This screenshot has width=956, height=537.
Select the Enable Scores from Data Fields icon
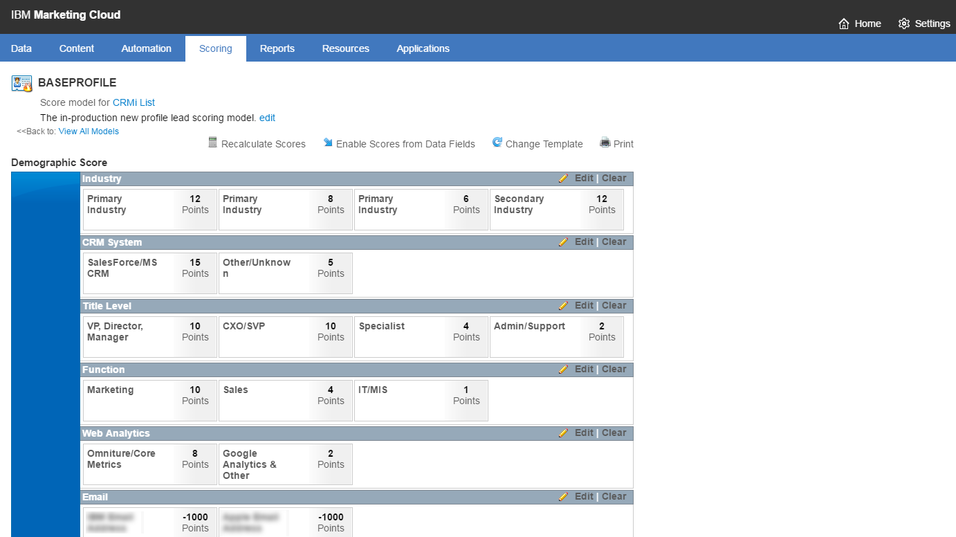click(327, 143)
